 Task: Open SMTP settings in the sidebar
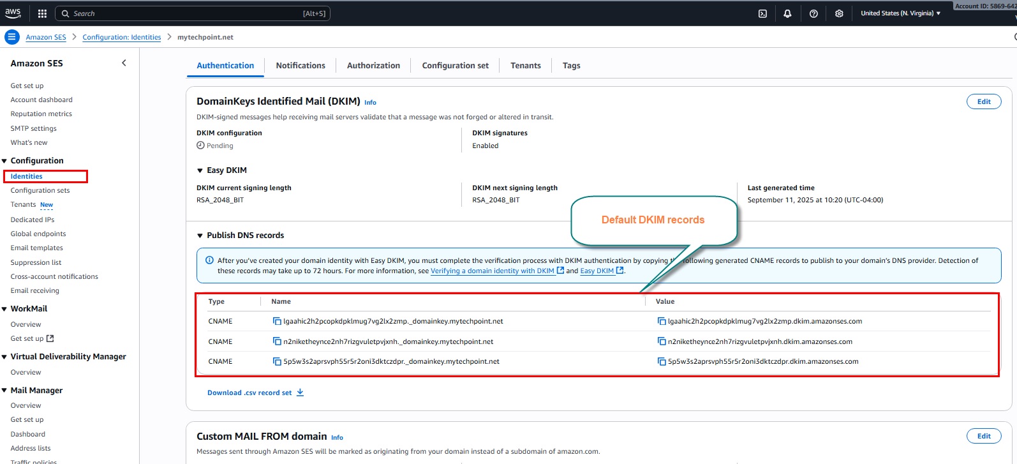pos(34,128)
